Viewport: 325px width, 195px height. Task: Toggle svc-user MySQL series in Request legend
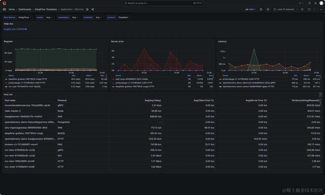pos(24,86)
